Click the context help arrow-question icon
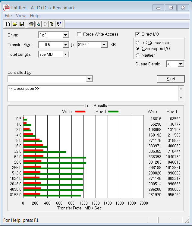The height and width of the screenshot is (226, 192). 59,24
